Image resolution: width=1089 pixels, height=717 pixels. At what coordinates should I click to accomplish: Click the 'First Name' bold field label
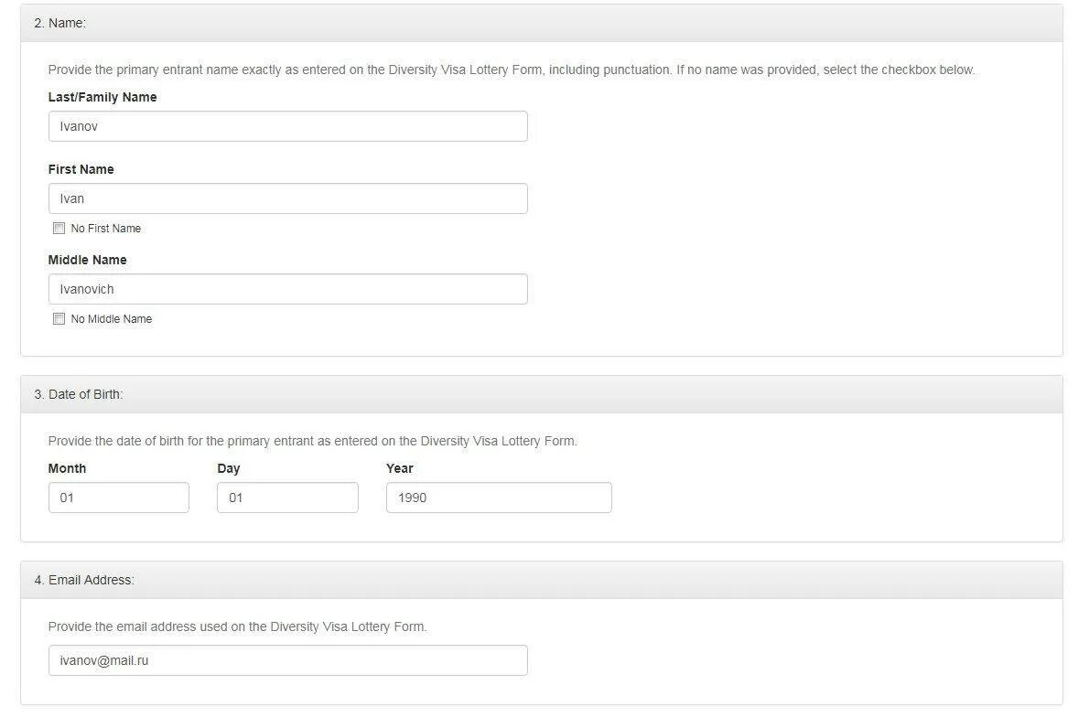click(81, 169)
